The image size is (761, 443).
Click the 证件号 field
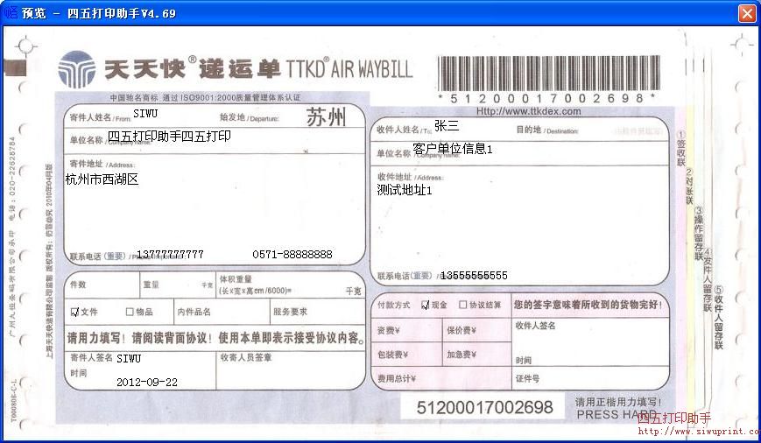(x=590, y=378)
